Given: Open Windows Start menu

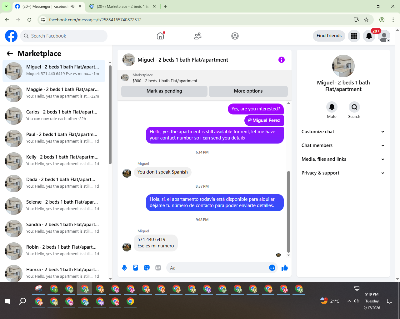Looking at the screenshot, I should click(7, 301).
